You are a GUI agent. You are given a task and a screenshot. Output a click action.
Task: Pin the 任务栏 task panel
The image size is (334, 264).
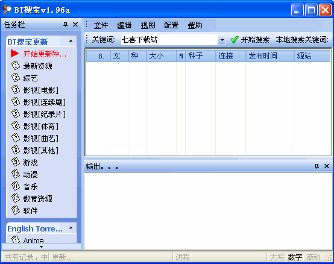65,25
